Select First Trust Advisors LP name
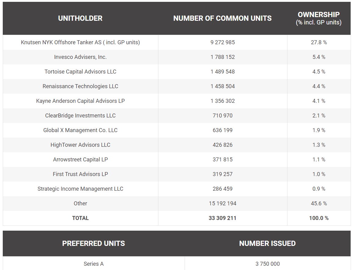 [80, 174]
